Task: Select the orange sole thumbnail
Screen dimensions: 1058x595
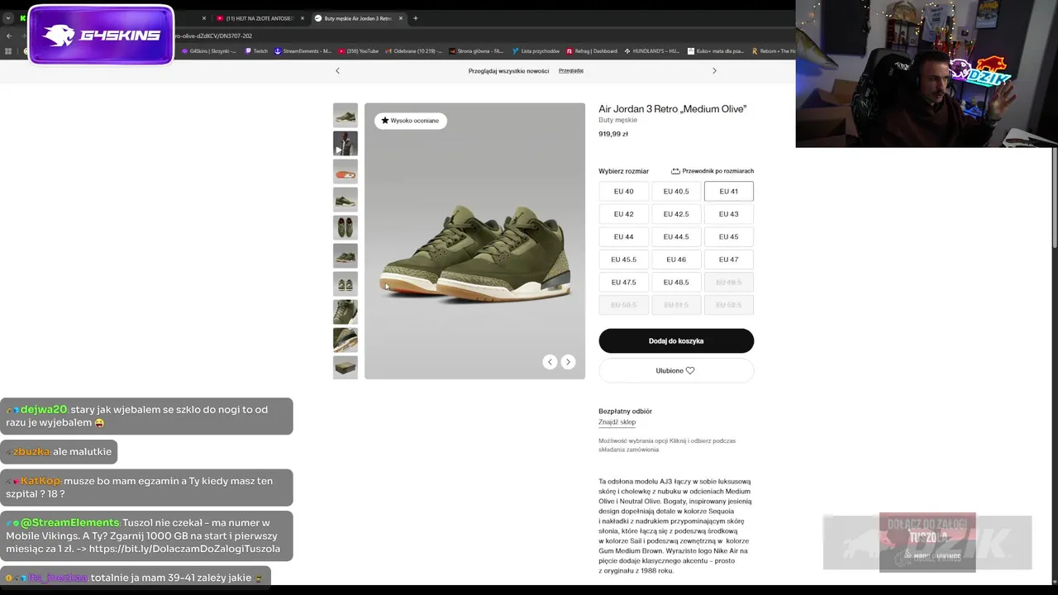Action: 346,172
